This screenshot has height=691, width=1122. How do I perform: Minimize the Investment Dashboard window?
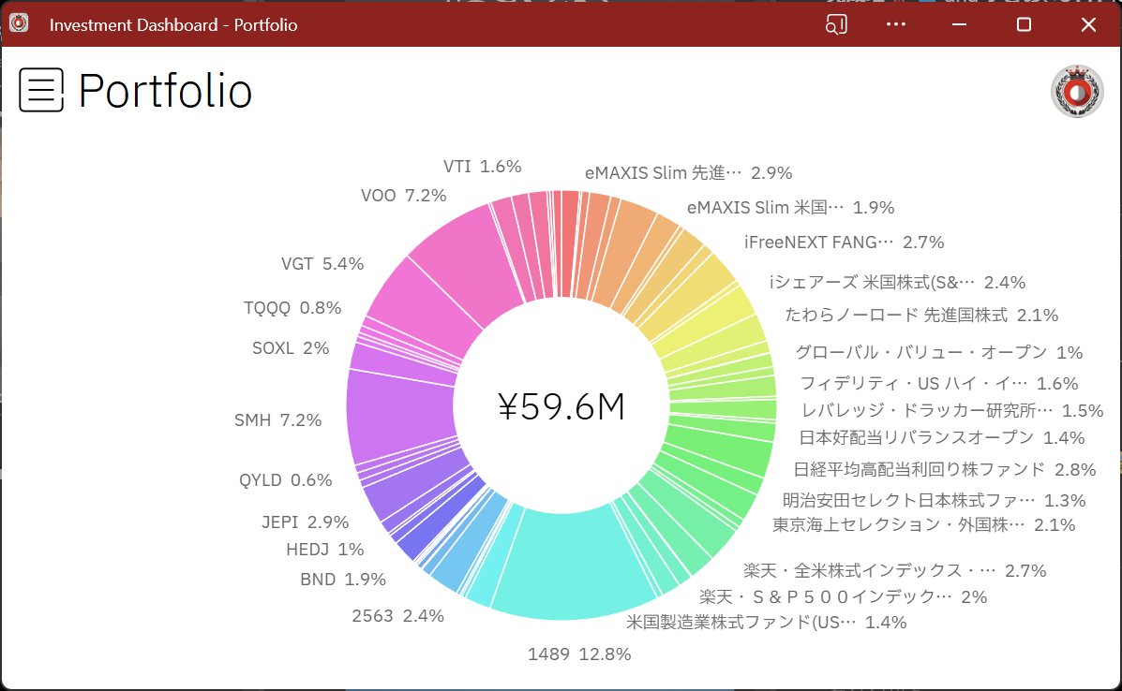(x=960, y=25)
